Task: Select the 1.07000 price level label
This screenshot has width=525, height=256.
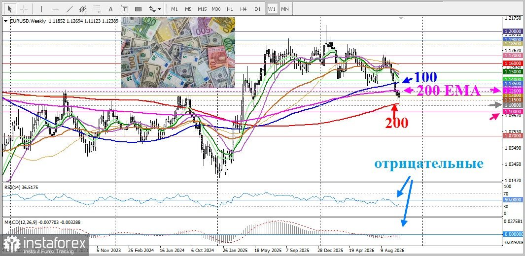Action: click(512, 136)
